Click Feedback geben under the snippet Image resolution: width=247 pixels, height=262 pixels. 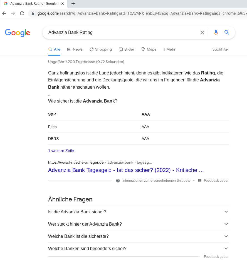(216, 181)
